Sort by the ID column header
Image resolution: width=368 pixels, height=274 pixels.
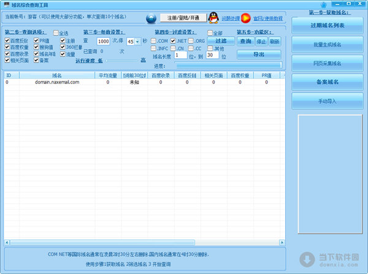coord(12,75)
